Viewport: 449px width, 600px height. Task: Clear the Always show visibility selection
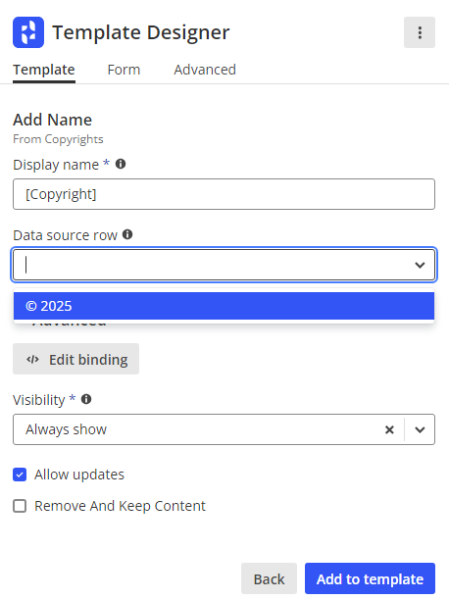pos(389,429)
